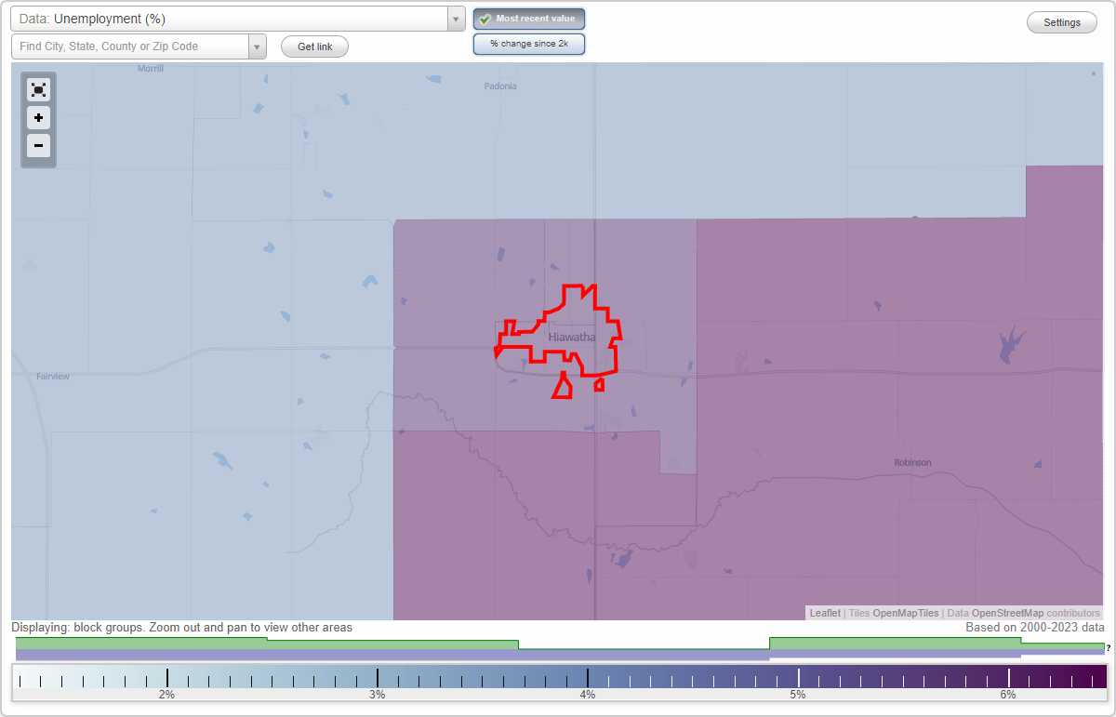Toggle the % change since 2k button
Screen dimensions: 1116x717
(x=529, y=43)
